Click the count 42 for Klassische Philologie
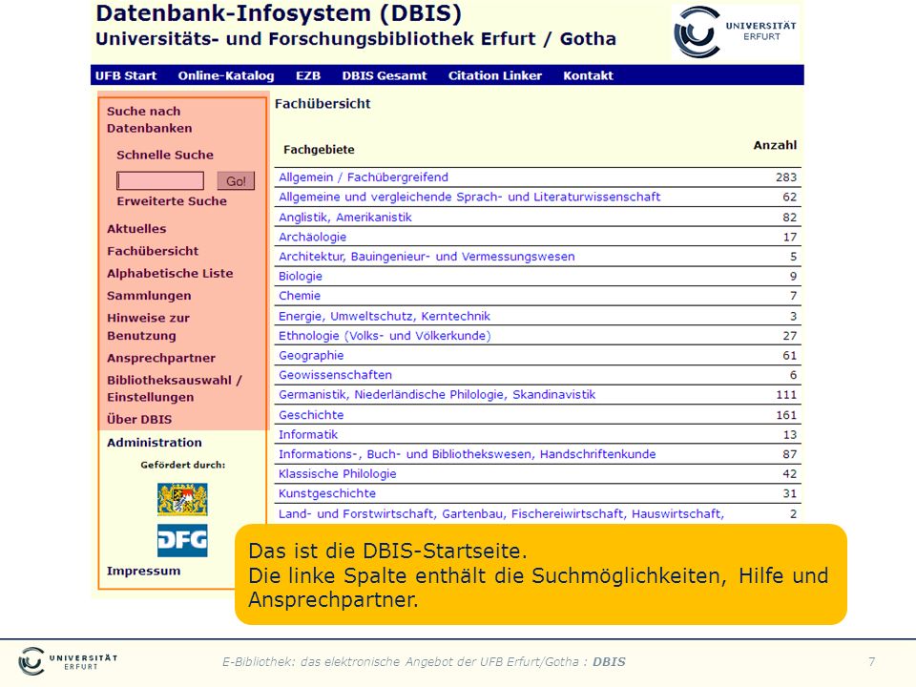 790,474
